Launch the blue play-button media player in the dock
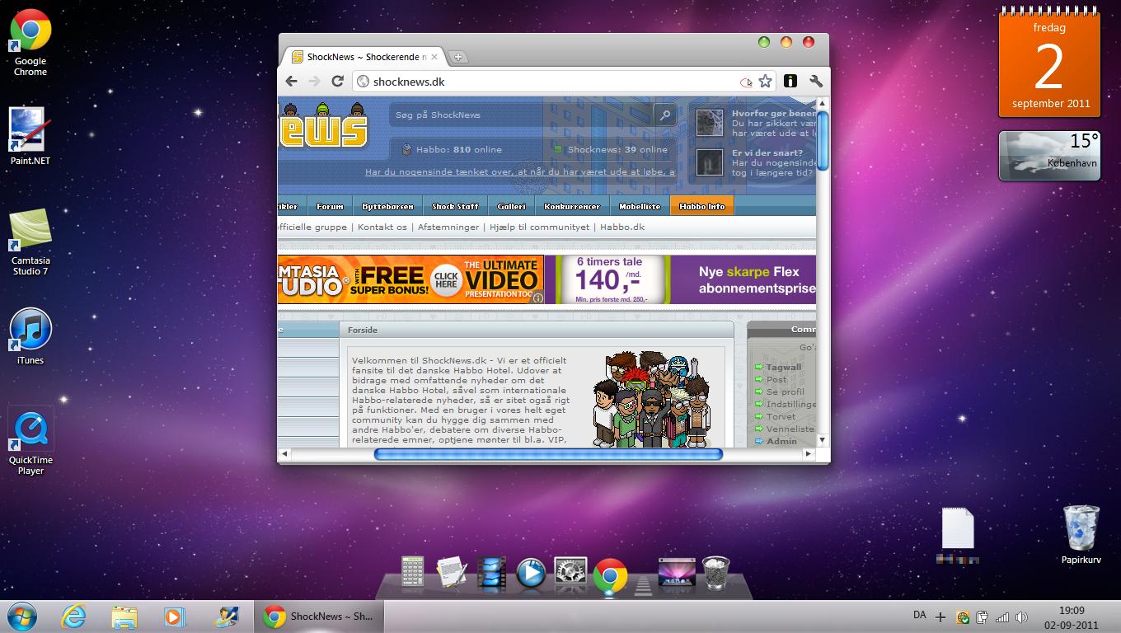The width and height of the screenshot is (1121, 633). tap(531, 573)
